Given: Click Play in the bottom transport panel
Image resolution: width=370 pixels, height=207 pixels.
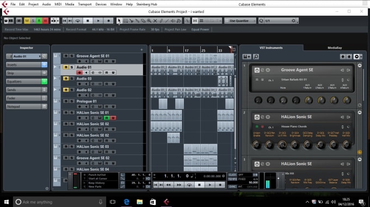Looking at the screenshot, I should (x=210, y=185).
